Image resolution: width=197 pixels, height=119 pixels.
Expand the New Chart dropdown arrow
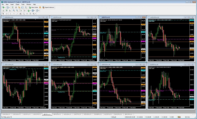(x=5, y=8)
